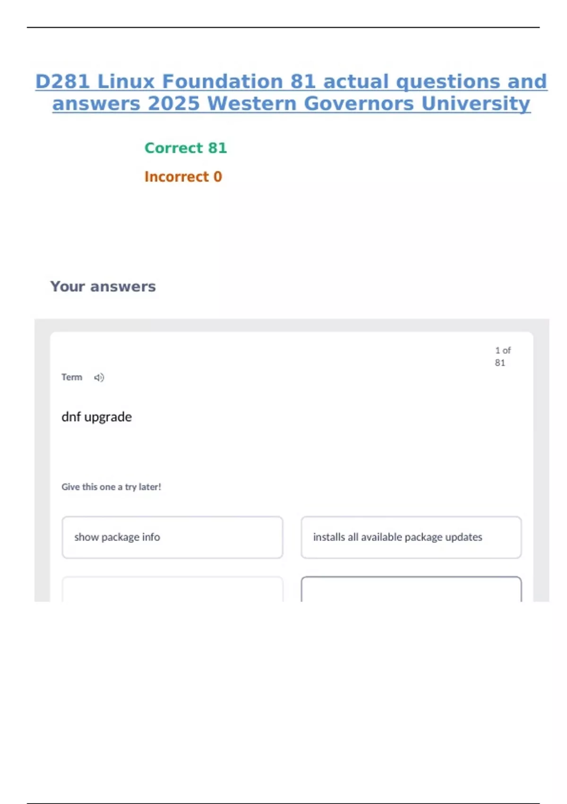
Task: Select the partially visible bottom-left answer box
Action: pyautogui.click(x=172, y=589)
